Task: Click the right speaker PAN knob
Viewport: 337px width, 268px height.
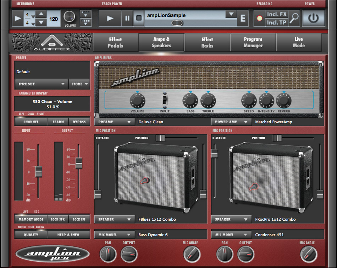Action: (225, 254)
